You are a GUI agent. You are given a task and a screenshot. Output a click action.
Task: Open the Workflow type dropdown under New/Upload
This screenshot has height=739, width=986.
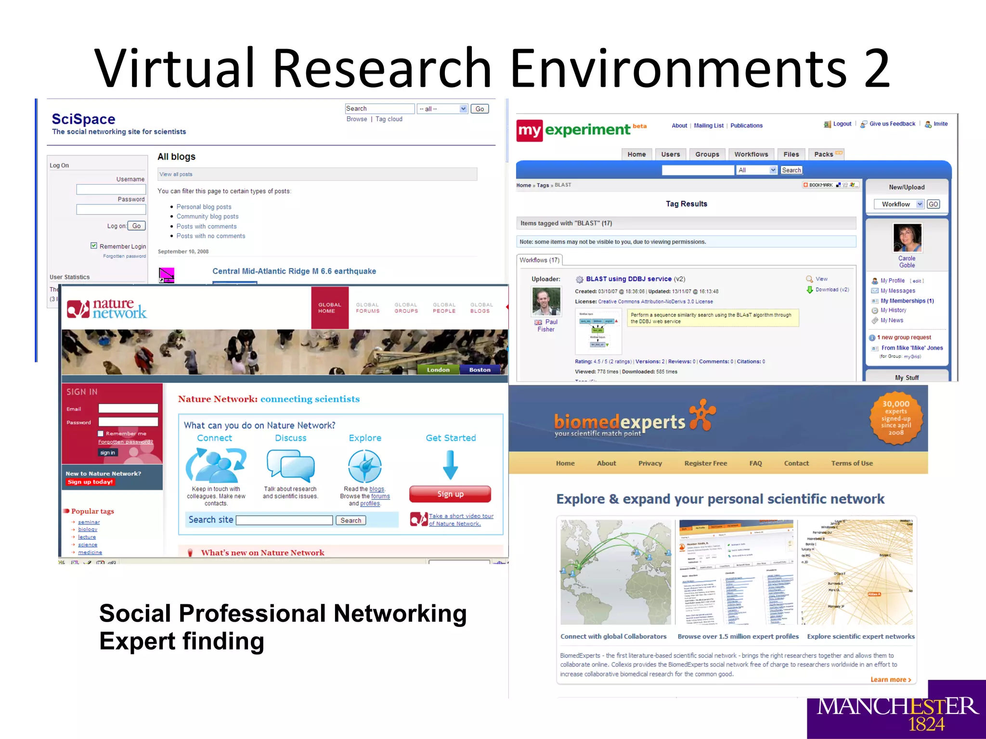(x=899, y=204)
